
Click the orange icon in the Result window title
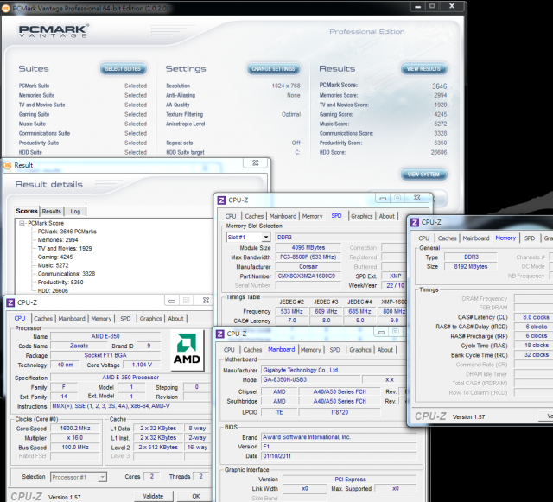[x=8, y=165]
